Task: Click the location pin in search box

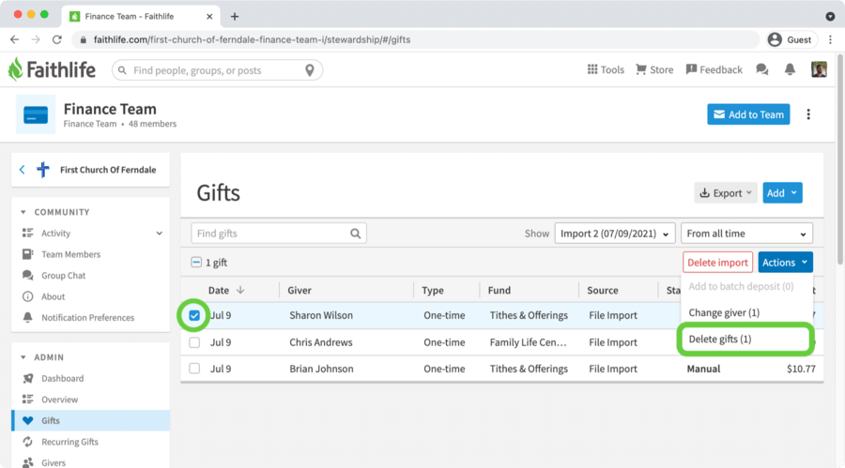Action: pyautogui.click(x=309, y=70)
